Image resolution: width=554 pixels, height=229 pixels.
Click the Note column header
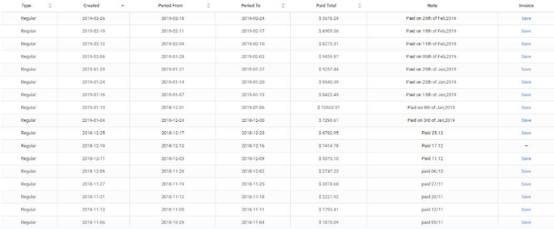[x=432, y=6]
